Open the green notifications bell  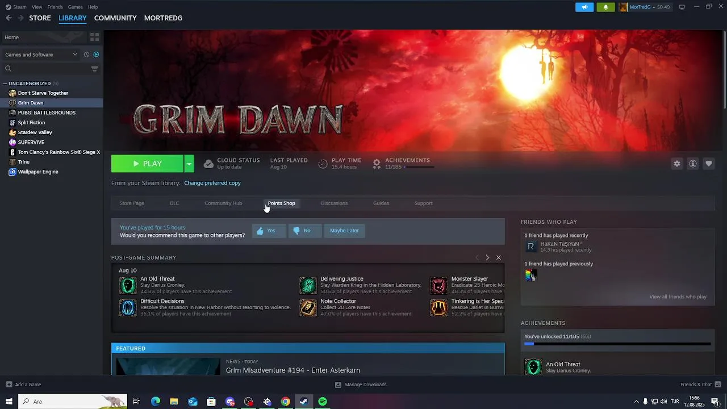(605, 7)
